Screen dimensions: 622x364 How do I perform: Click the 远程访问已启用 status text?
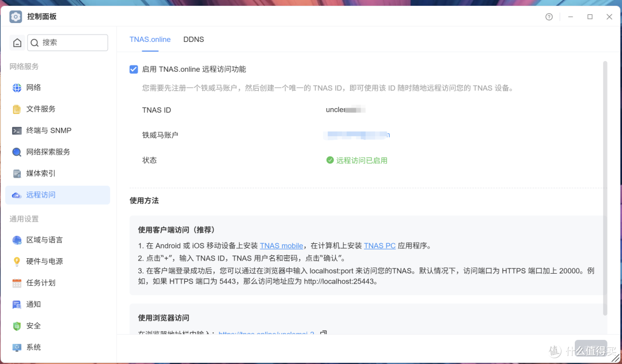[362, 160]
